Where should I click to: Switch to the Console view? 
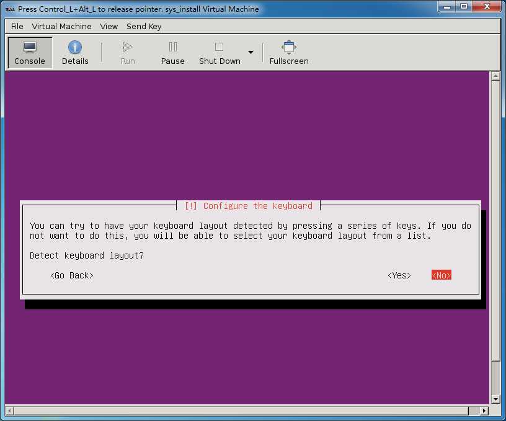(30, 53)
